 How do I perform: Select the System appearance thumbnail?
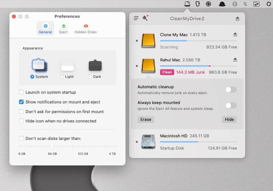pos(39,65)
